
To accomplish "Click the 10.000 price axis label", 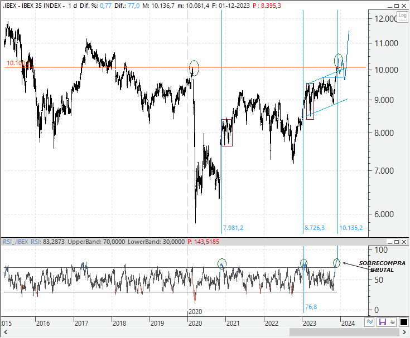I will pos(387,70).
